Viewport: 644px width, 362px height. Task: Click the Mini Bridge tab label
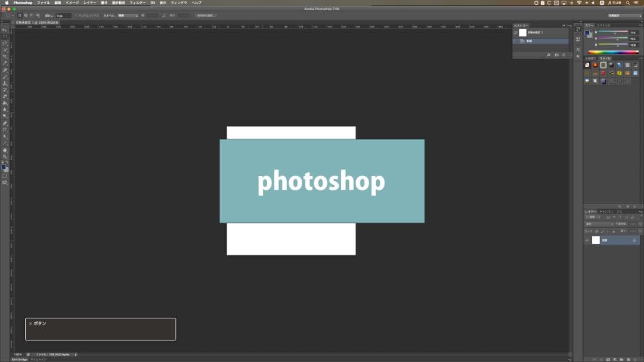(x=20, y=360)
